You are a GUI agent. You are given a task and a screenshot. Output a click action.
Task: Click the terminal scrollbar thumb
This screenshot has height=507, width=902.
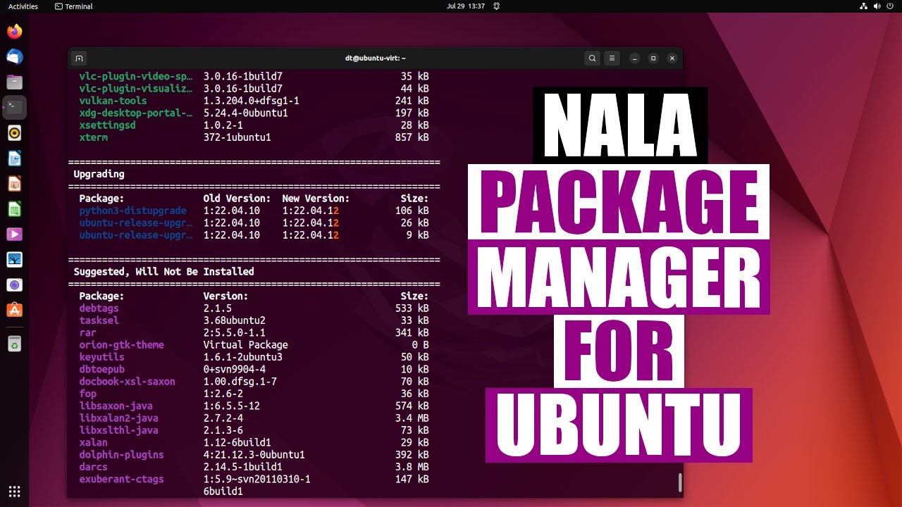click(x=680, y=482)
